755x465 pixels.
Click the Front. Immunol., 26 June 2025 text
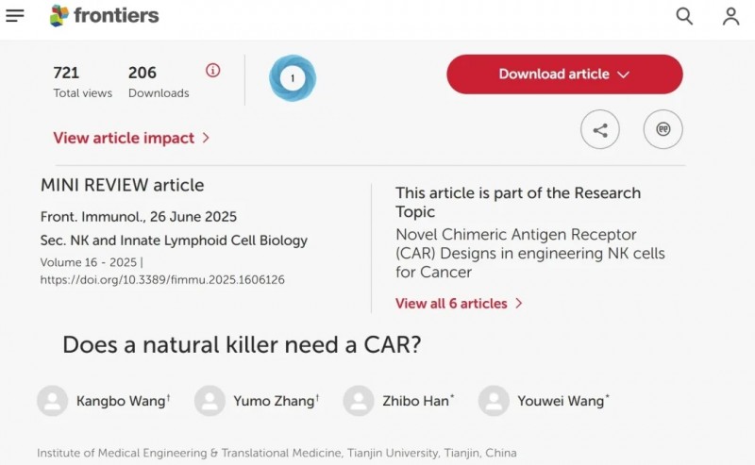click(138, 217)
